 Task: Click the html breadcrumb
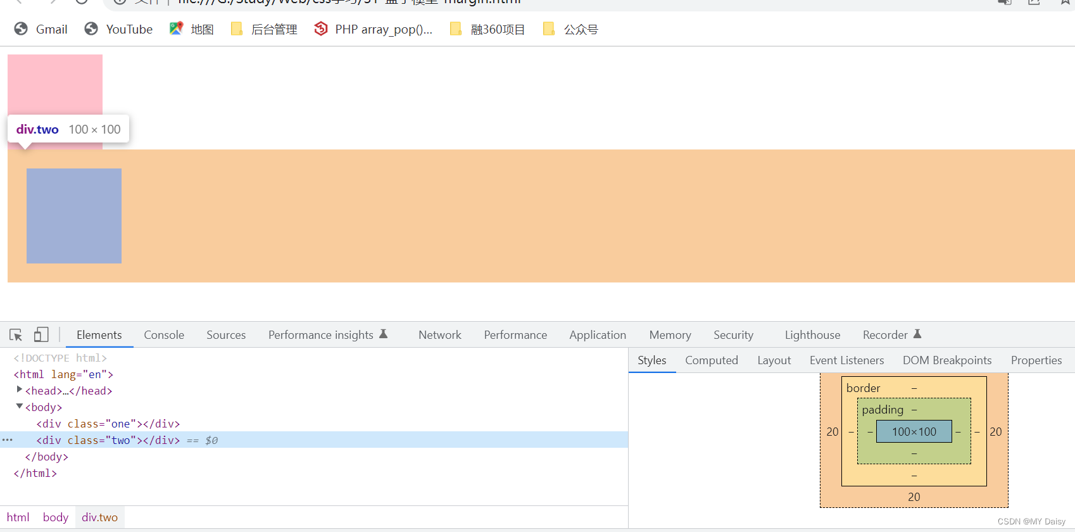[x=18, y=517]
